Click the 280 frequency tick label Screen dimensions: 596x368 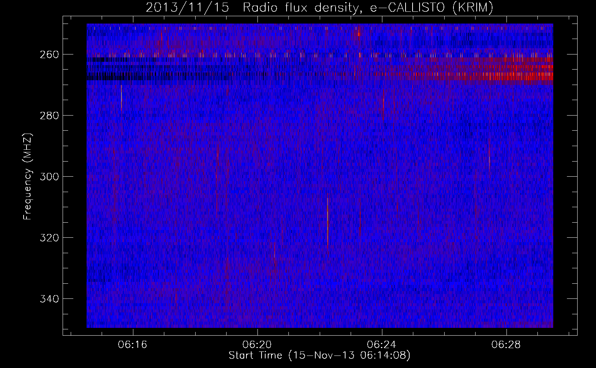(x=49, y=116)
